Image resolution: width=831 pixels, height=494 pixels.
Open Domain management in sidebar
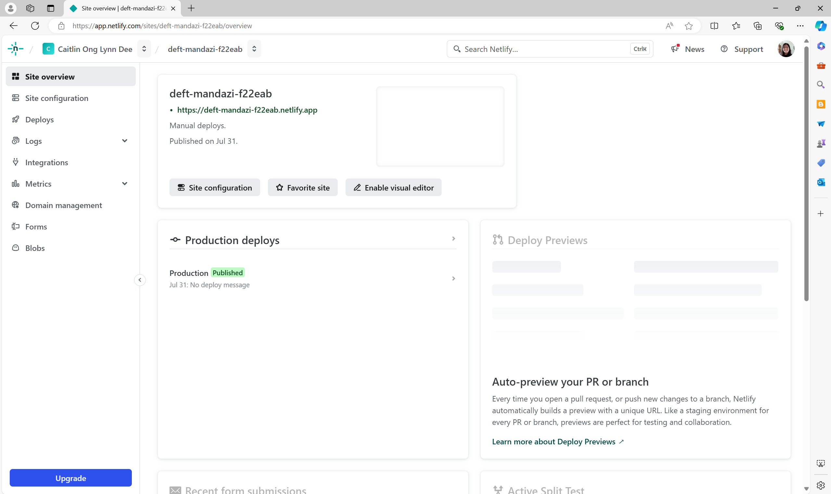pos(70,205)
